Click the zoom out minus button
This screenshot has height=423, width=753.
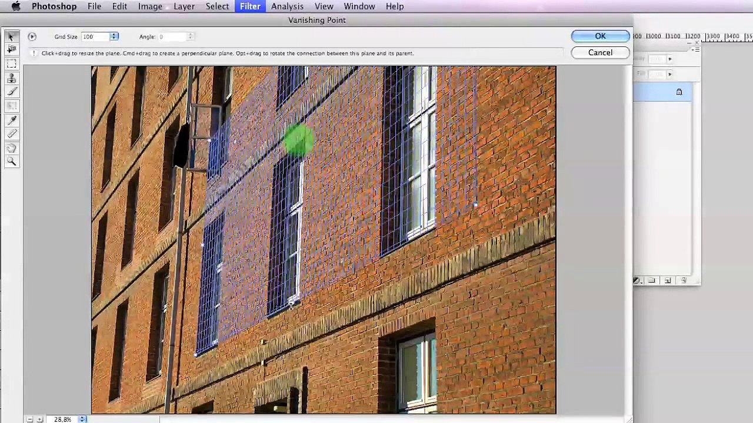(x=29, y=419)
